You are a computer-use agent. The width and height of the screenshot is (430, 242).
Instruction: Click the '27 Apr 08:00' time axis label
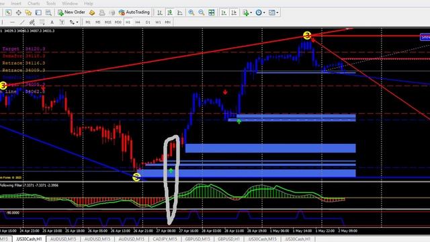tap(166, 231)
